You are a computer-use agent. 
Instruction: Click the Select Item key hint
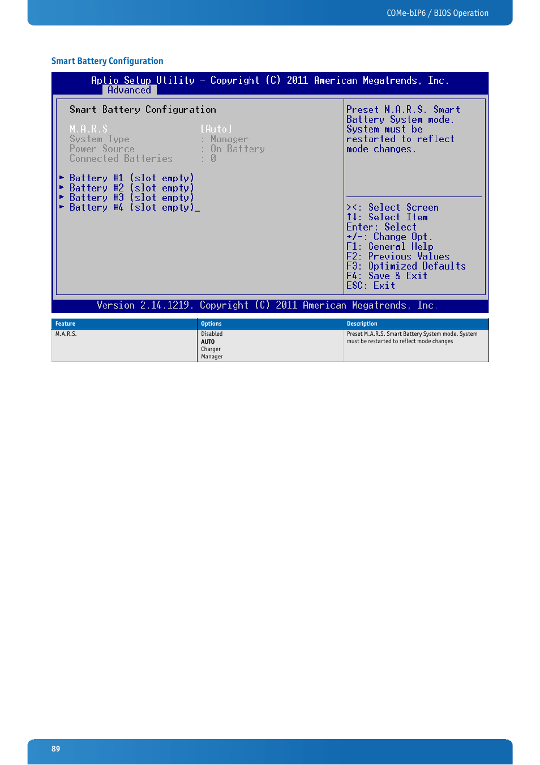click(x=387, y=217)
